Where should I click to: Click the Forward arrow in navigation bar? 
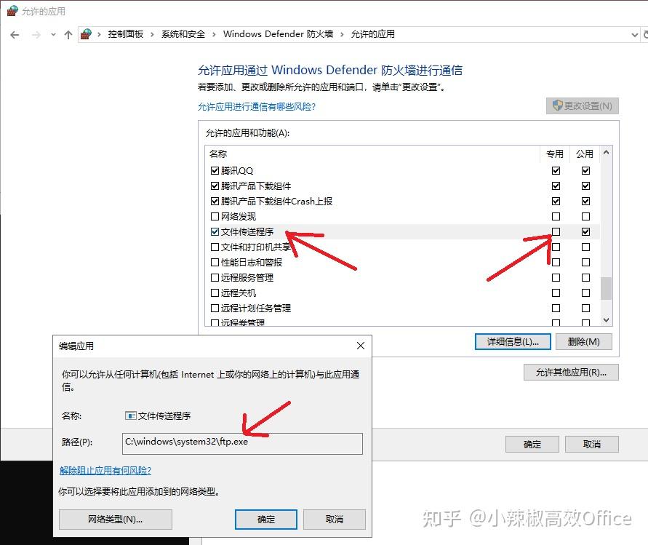[x=36, y=35]
